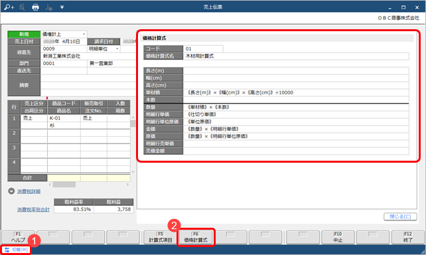Click the F10 中止 function button
Viewport: 426px width, 255px height.
pos(338,237)
